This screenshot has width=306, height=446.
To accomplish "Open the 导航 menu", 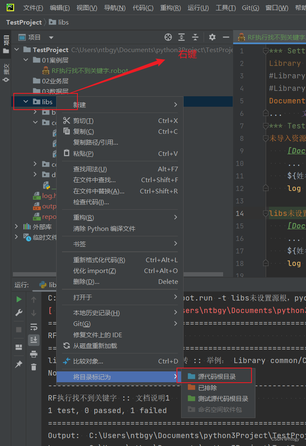I will (114, 8).
